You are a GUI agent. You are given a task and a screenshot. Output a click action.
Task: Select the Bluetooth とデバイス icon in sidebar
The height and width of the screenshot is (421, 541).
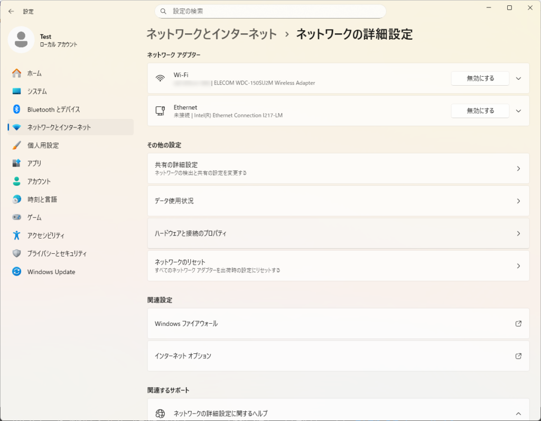pos(17,109)
